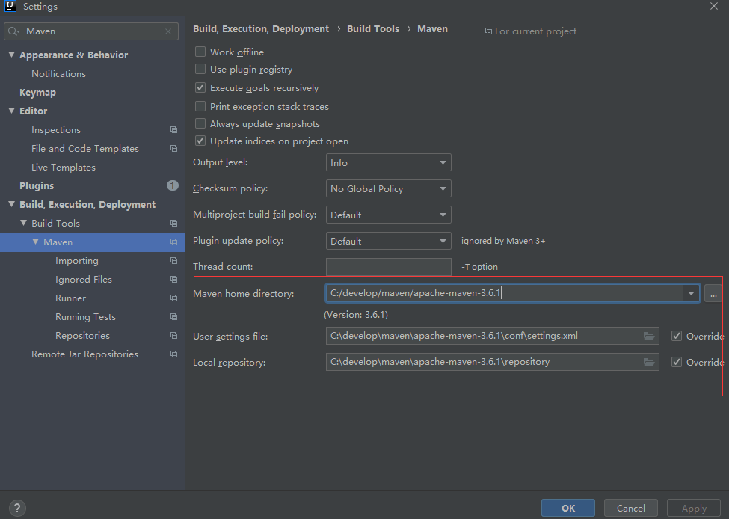This screenshot has height=519, width=729.
Task: Select Live Templates in the tree
Action: [64, 167]
